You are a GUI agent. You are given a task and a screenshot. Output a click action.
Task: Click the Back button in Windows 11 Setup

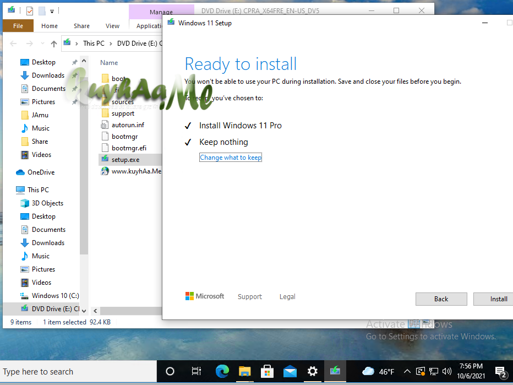click(x=441, y=299)
